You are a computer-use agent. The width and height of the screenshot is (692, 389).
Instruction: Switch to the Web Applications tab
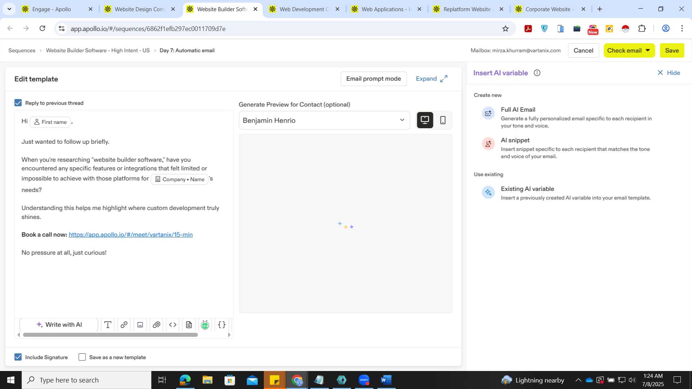tap(386, 9)
